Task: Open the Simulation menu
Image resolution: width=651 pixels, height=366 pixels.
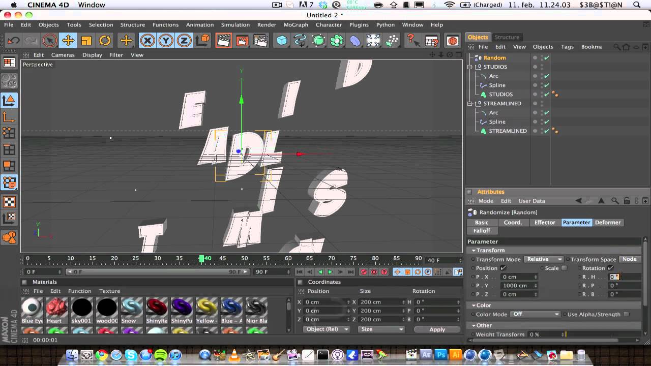Action: coord(235,25)
